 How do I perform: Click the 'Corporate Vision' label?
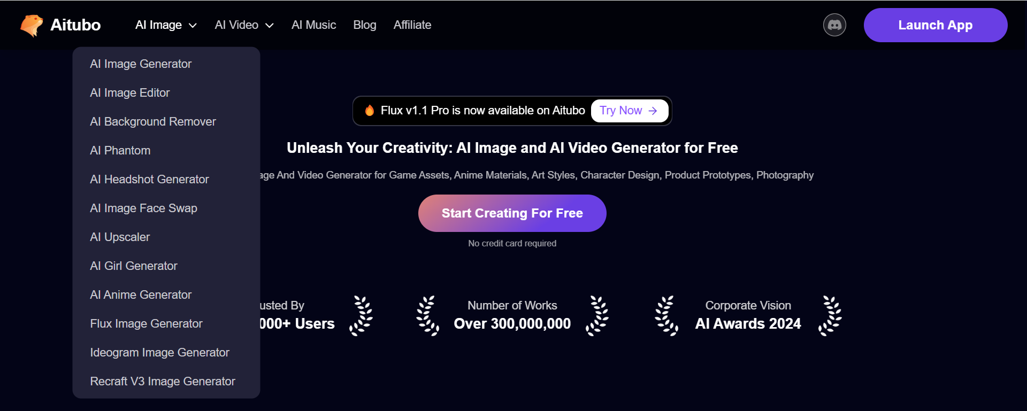click(748, 306)
